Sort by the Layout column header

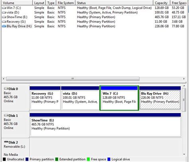tap(39, 3)
